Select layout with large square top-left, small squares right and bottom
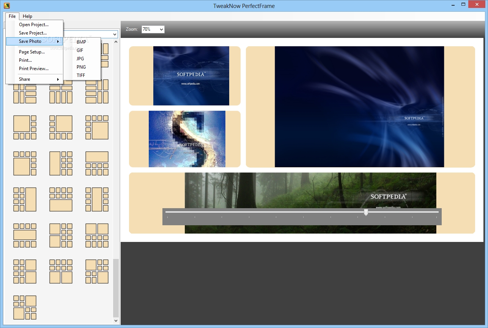The width and height of the screenshot is (488, 328). (25, 127)
